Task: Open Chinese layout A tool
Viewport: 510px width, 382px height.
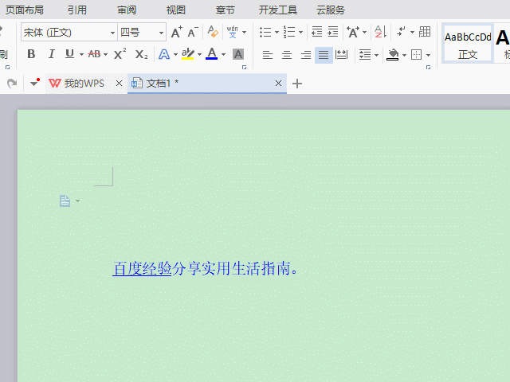Action: pyautogui.click(x=353, y=32)
